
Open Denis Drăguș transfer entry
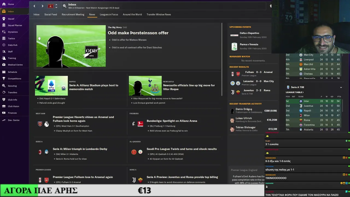click(253, 111)
